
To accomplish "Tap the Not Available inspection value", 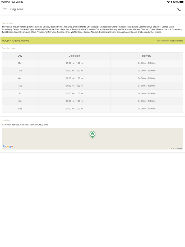I will pyautogui.click(x=177, y=41).
